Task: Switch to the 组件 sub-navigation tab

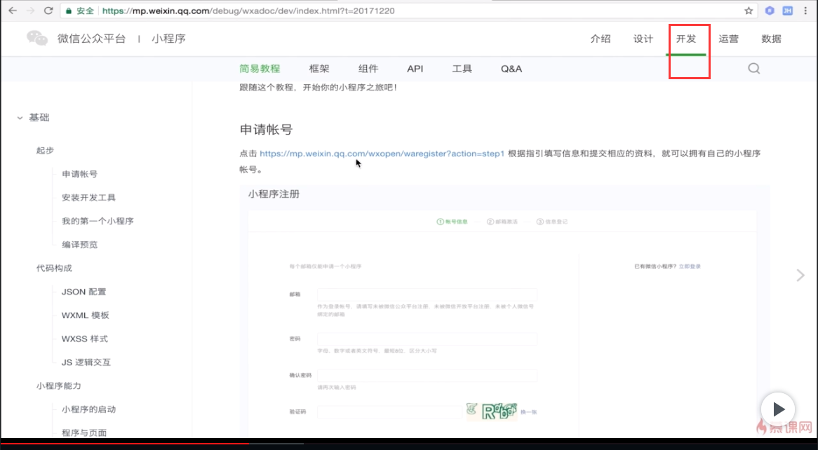Action: click(368, 69)
